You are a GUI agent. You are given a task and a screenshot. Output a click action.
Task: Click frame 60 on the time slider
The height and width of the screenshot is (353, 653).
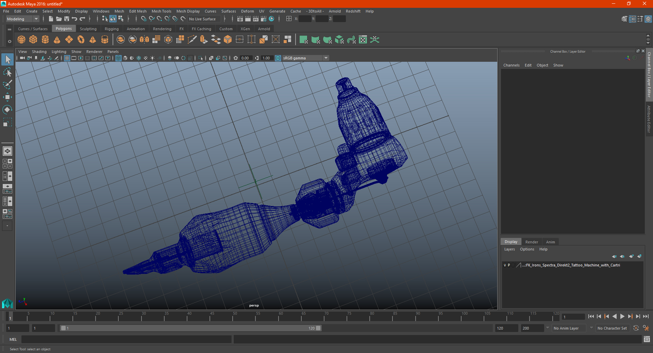coord(281,316)
